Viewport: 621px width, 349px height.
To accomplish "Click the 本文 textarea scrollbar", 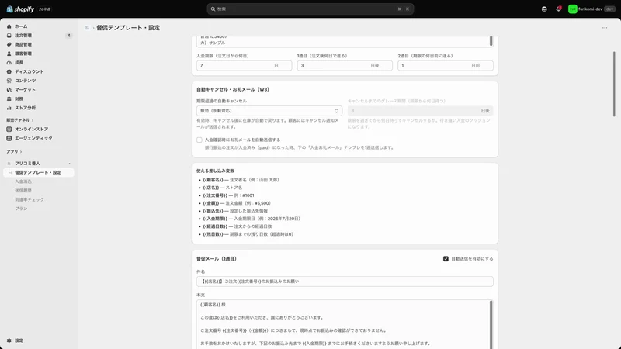I will pyautogui.click(x=491, y=324).
